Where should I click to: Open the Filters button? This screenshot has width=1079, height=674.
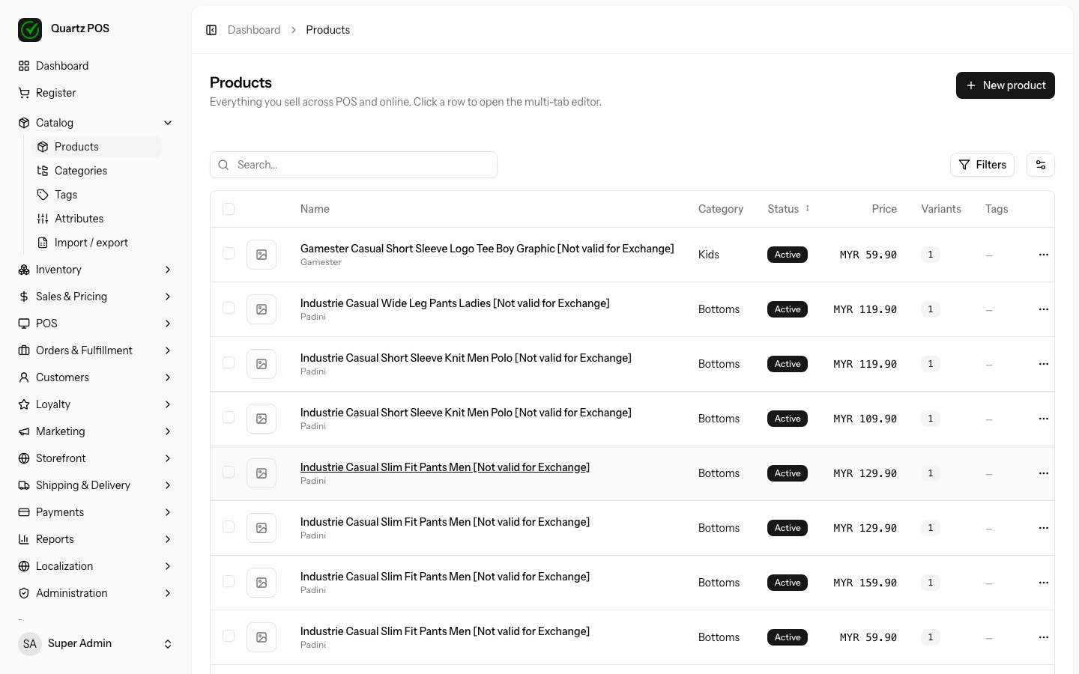(982, 165)
